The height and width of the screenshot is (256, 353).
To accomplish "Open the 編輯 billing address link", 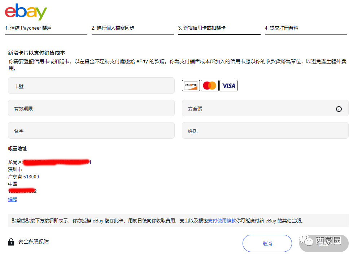I will coord(13,199).
